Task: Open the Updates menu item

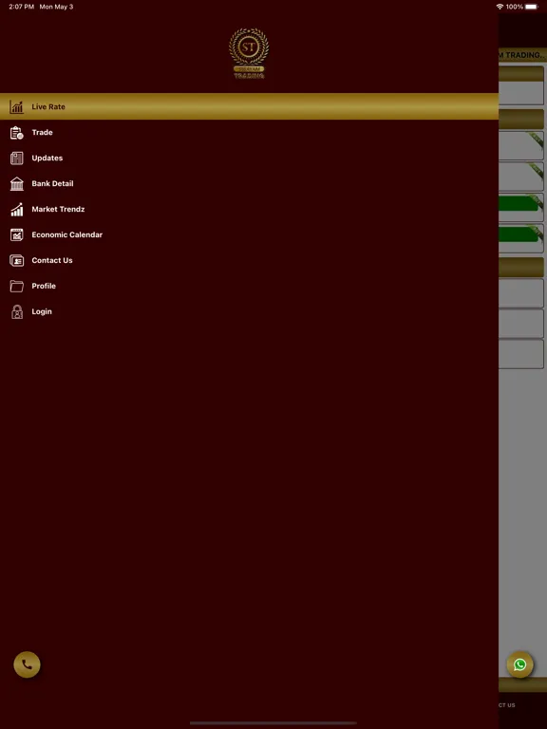Action: 250,159
